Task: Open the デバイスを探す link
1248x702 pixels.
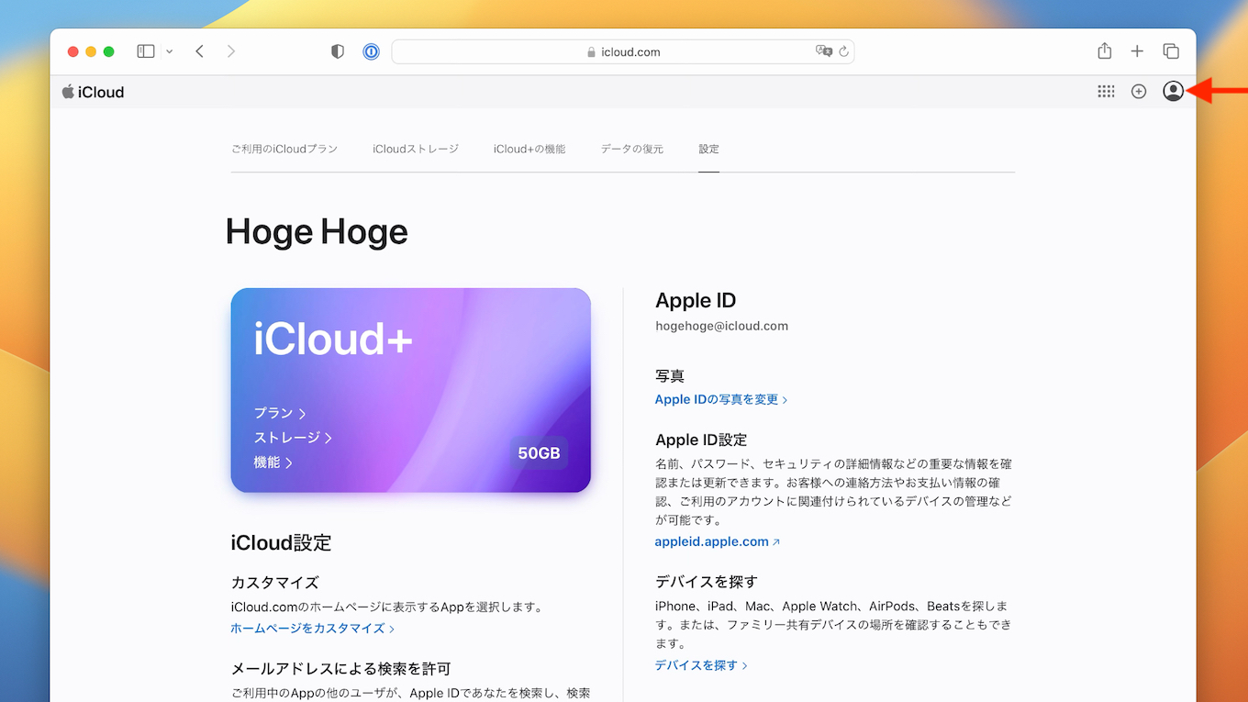Action: click(x=697, y=664)
